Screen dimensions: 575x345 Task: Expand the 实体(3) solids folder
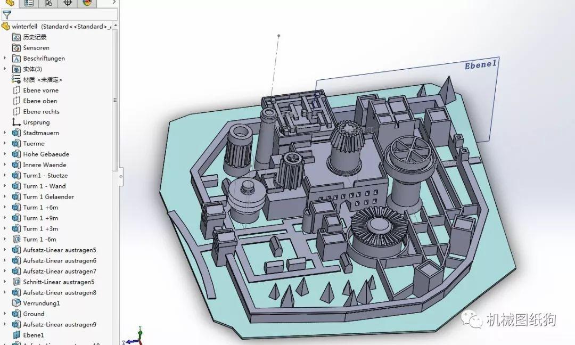tap(5, 69)
